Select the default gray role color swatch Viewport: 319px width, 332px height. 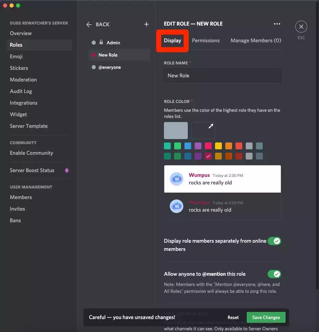(176, 131)
